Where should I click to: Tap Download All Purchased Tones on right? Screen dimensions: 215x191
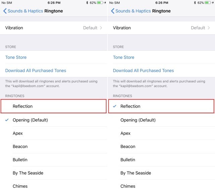[x=143, y=71]
